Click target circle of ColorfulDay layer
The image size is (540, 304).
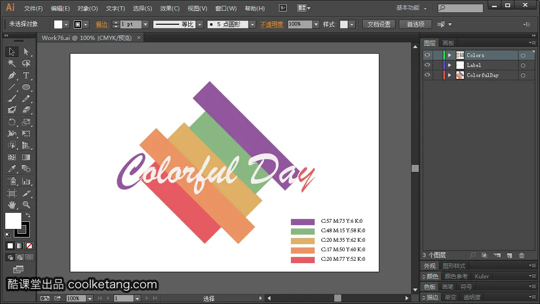pyautogui.click(x=523, y=75)
